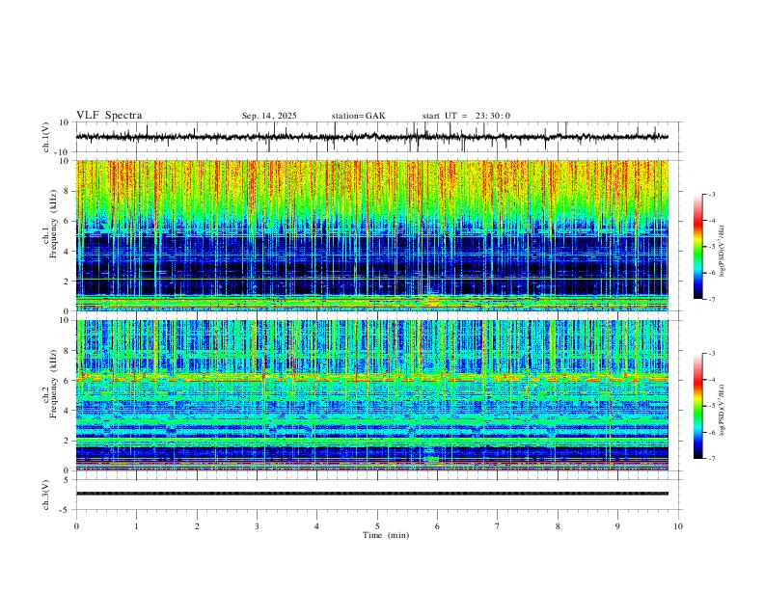Click the time axis tick label "1"
The height and width of the screenshot is (590, 764).
pyautogui.click(x=136, y=526)
